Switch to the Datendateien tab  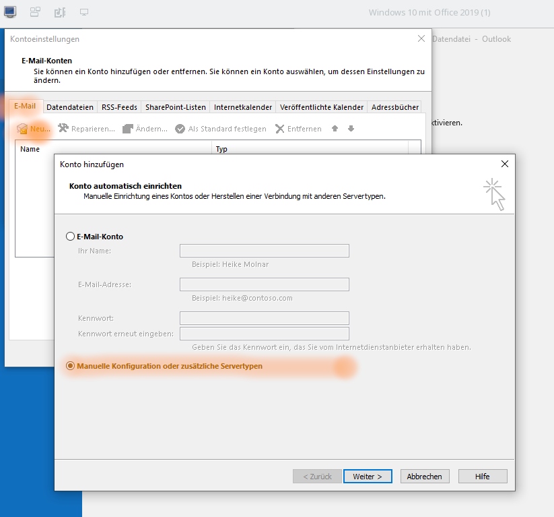pyautogui.click(x=69, y=107)
